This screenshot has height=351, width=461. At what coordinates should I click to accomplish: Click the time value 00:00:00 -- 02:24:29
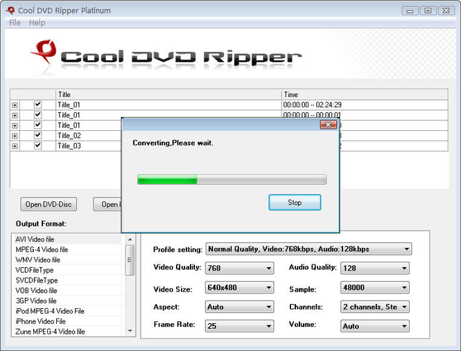point(312,105)
